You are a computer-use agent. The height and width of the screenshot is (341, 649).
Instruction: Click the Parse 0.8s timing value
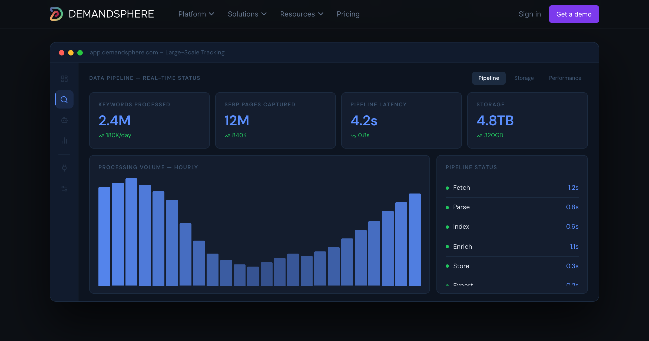[x=572, y=207]
